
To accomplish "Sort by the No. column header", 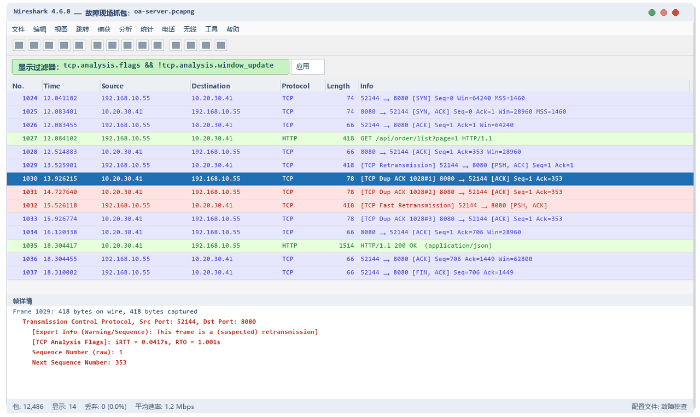I will tap(18, 86).
